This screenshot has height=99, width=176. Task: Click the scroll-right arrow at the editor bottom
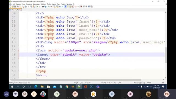tap(164, 80)
